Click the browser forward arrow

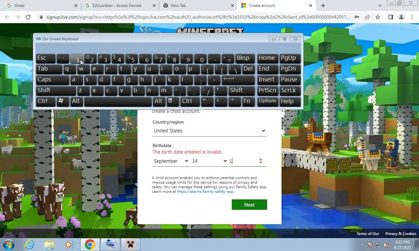point(18,17)
